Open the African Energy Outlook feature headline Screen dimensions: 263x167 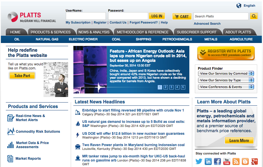pos(148,56)
